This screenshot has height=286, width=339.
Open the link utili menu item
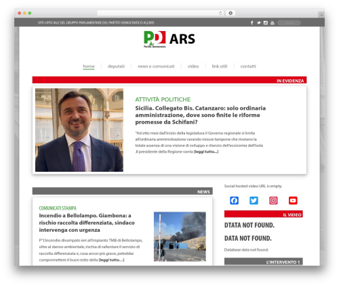tap(220, 66)
